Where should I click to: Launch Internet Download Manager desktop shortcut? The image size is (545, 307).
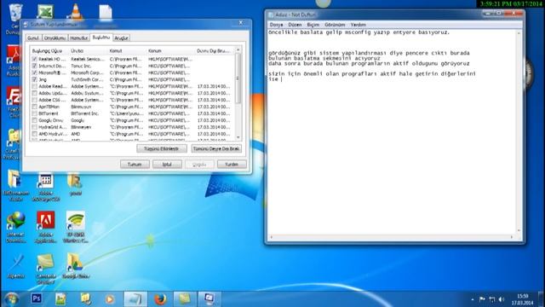(x=15, y=222)
